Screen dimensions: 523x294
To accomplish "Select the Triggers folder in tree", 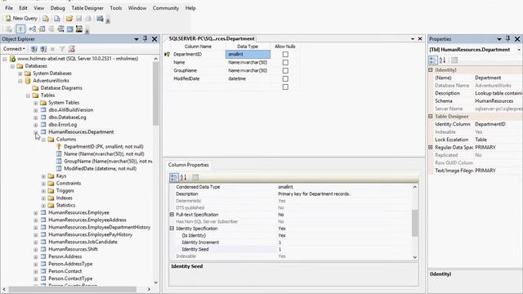I will pyautogui.click(x=65, y=190).
